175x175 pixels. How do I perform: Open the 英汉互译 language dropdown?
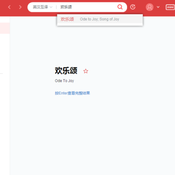[43, 7]
